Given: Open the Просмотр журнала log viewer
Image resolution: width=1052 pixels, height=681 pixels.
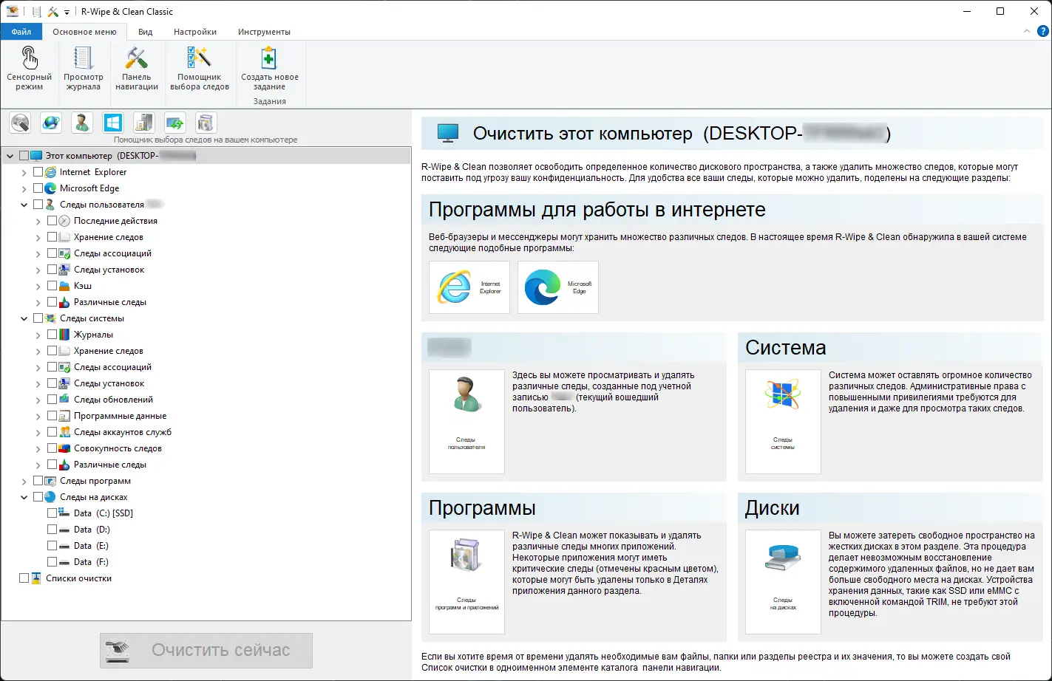Looking at the screenshot, I should coord(83,70).
